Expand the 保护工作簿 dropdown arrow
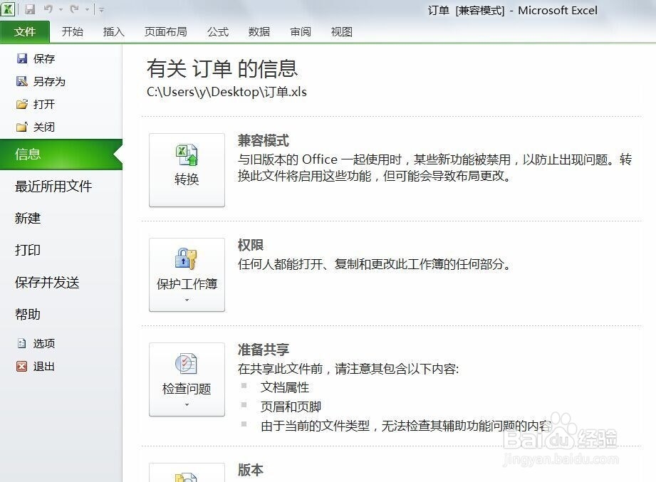This screenshot has height=482, width=656. [x=187, y=300]
